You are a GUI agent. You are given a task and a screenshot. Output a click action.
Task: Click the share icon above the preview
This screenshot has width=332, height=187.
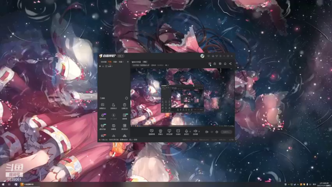point(230,64)
